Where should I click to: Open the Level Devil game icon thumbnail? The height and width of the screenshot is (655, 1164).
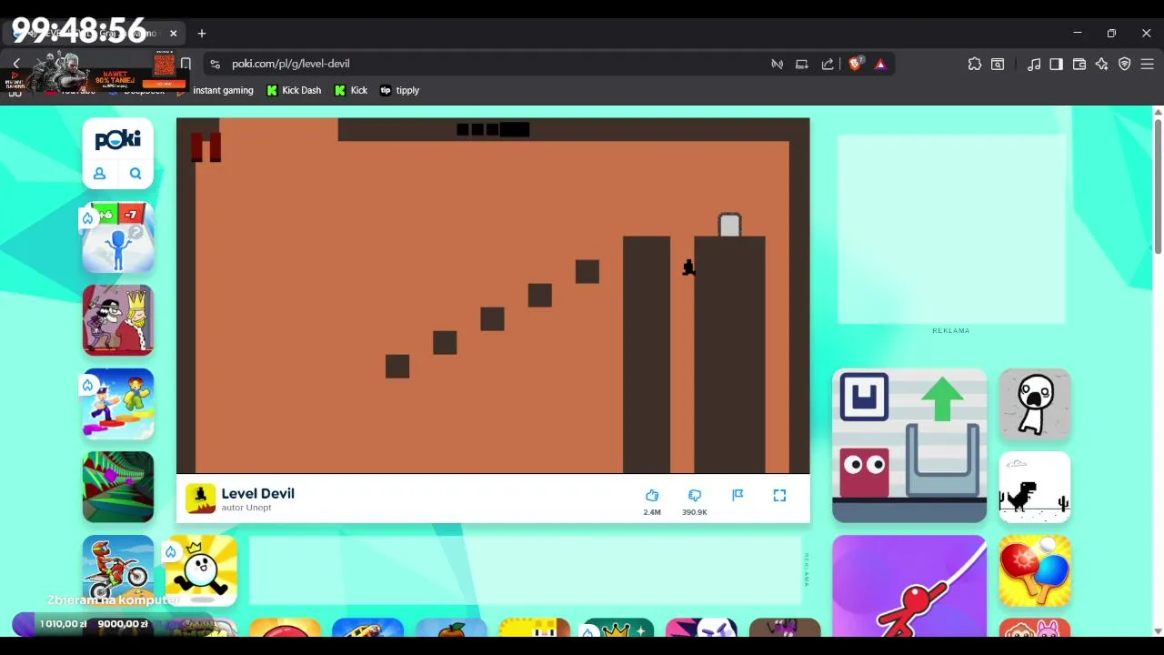tap(200, 499)
